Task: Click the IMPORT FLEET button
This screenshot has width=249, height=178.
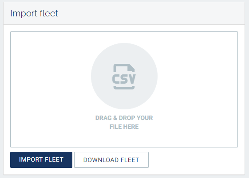Action: (x=41, y=160)
